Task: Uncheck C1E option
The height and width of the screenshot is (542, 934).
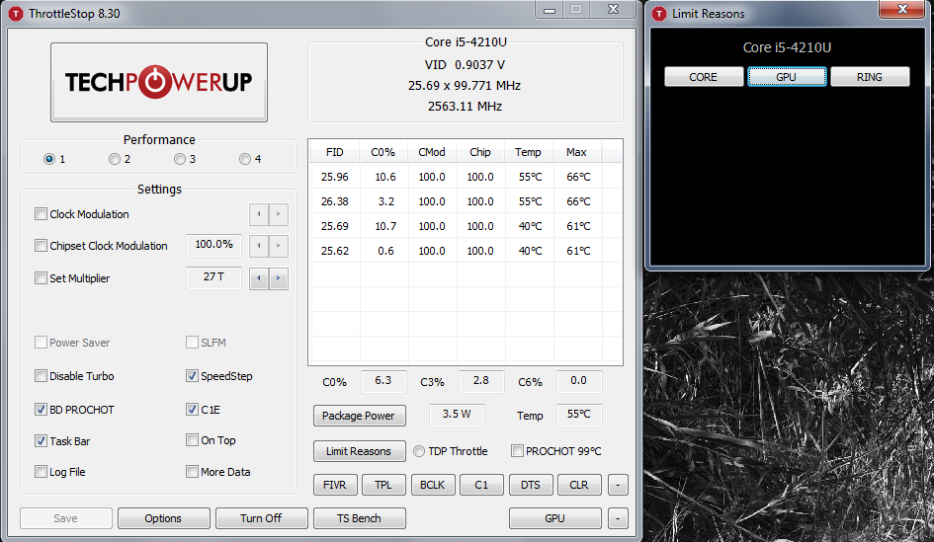Action: tap(192, 409)
